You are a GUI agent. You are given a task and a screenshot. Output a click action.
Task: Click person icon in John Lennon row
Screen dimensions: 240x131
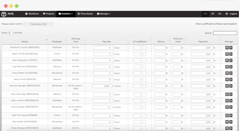pyautogui.click(x=231, y=101)
